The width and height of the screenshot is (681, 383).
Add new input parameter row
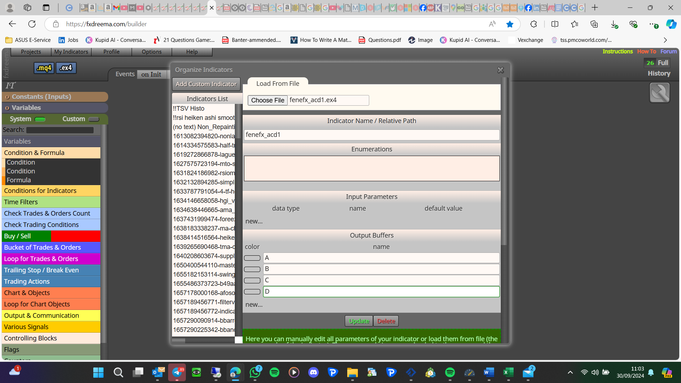pos(254,221)
